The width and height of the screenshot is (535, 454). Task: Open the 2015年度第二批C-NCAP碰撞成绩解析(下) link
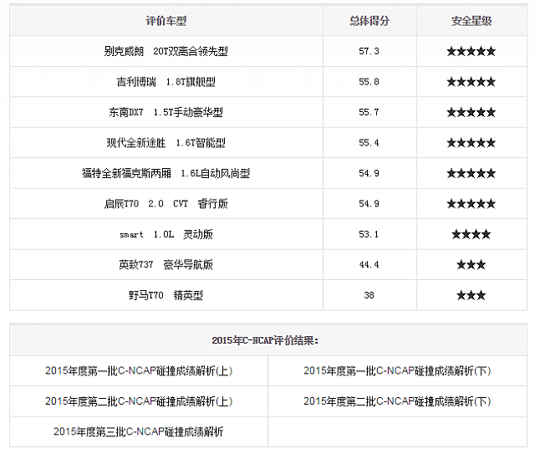click(397, 401)
